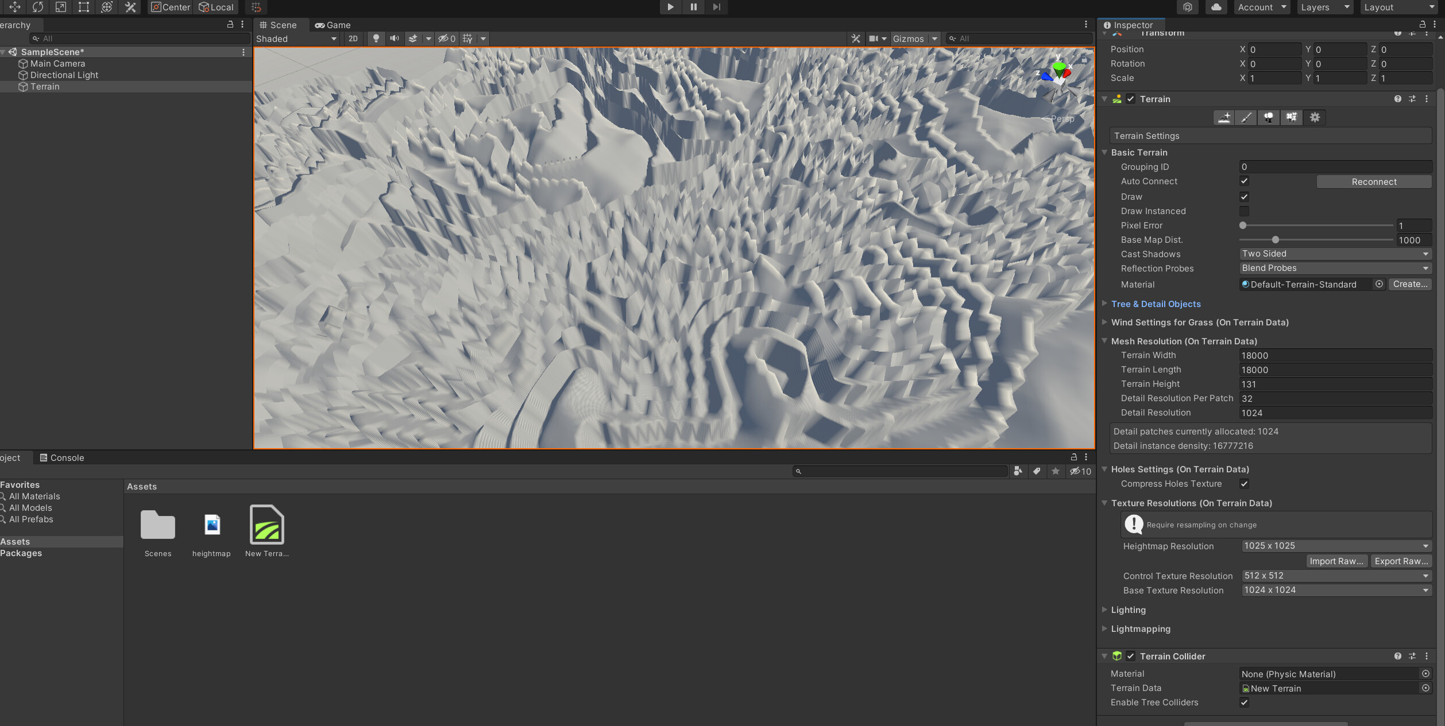Image resolution: width=1445 pixels, height=726 pixels.
Task: Disable the Auto Connect checkbox
Action: point(1244,181)
